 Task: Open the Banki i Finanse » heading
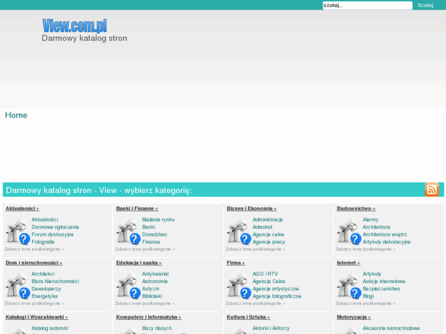click(x=137, y=208)
